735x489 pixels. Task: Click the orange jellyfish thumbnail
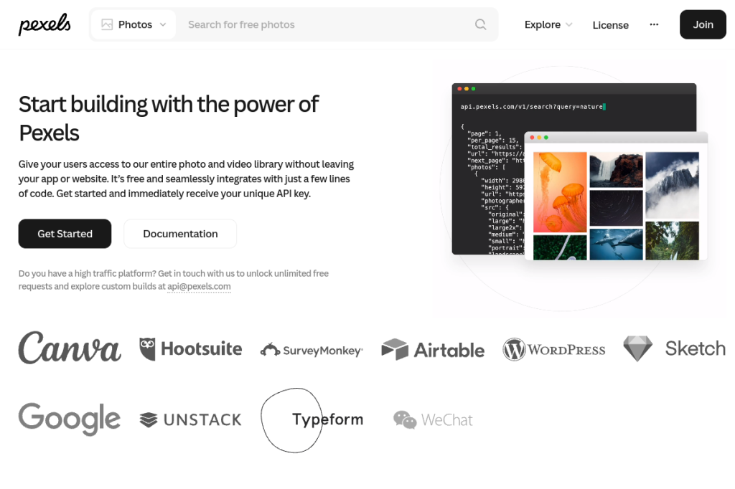pos(560,192)
